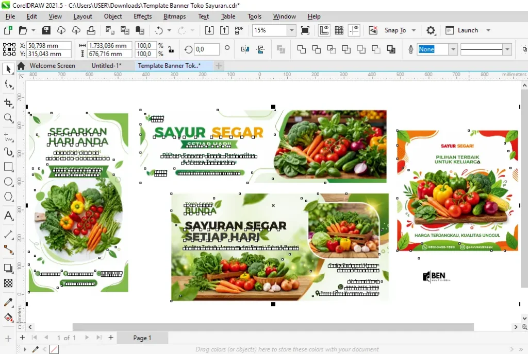Switch to the Welcome Screen tab
The width and height of the screenshot is (528, 354).
click(x=52, y=65)
